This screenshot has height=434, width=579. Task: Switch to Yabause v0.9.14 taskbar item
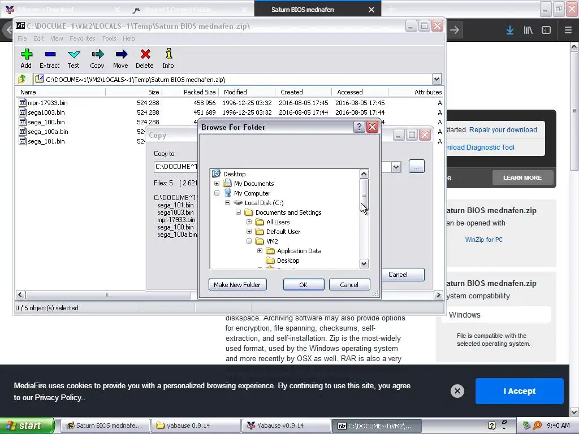[286, 426]
